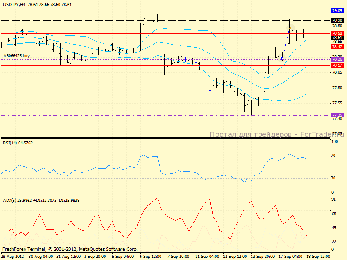347x260 pixels.
Task: Select the 78.17 red price level tag
Action: 337,65
